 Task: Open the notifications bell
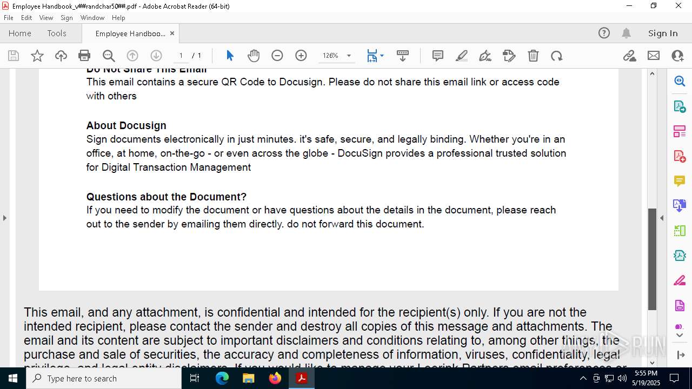pyautogui.click(x=626, y=33)
